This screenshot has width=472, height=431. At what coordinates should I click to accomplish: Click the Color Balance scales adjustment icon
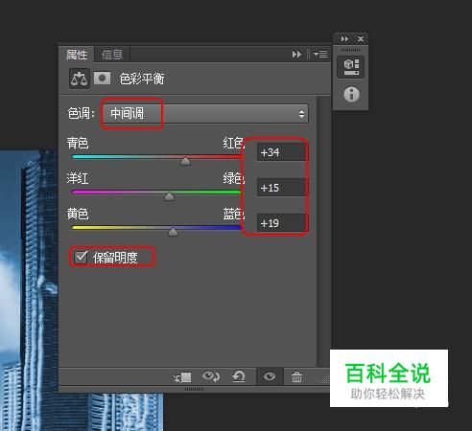pos(79,79)
